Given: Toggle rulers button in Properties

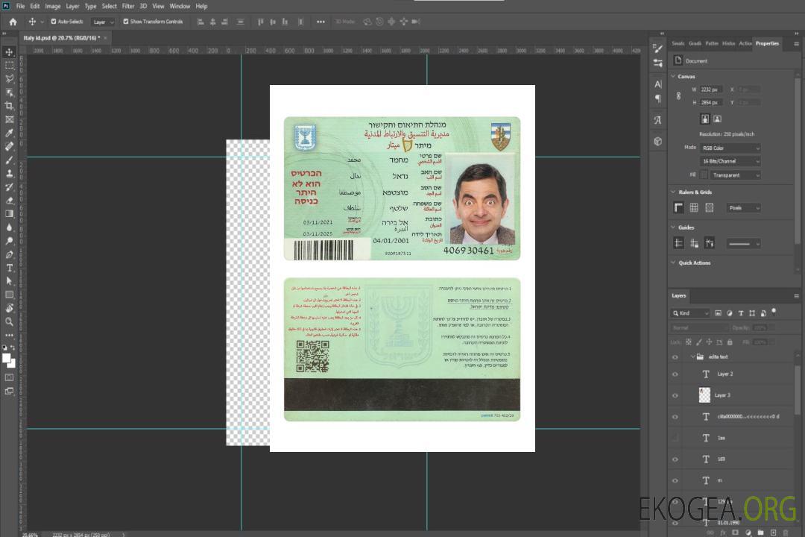Looking at the screenshot, I should click(x=679, y=207).
